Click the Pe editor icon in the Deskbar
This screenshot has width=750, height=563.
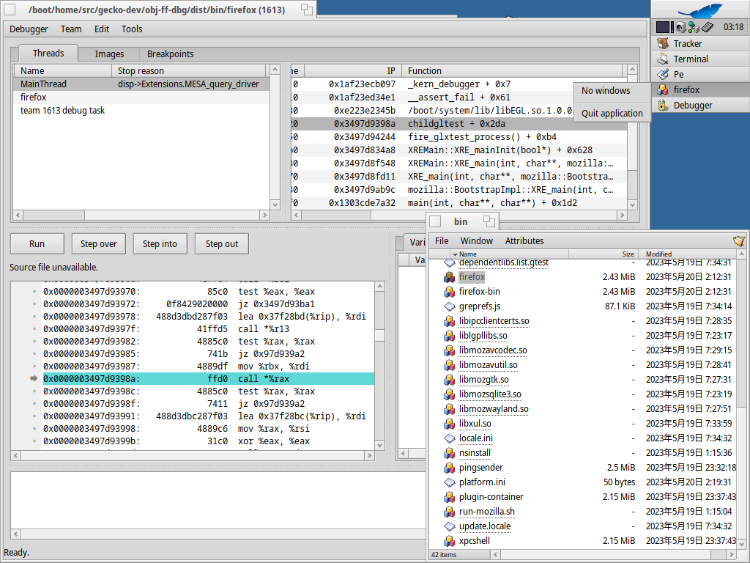662,74
